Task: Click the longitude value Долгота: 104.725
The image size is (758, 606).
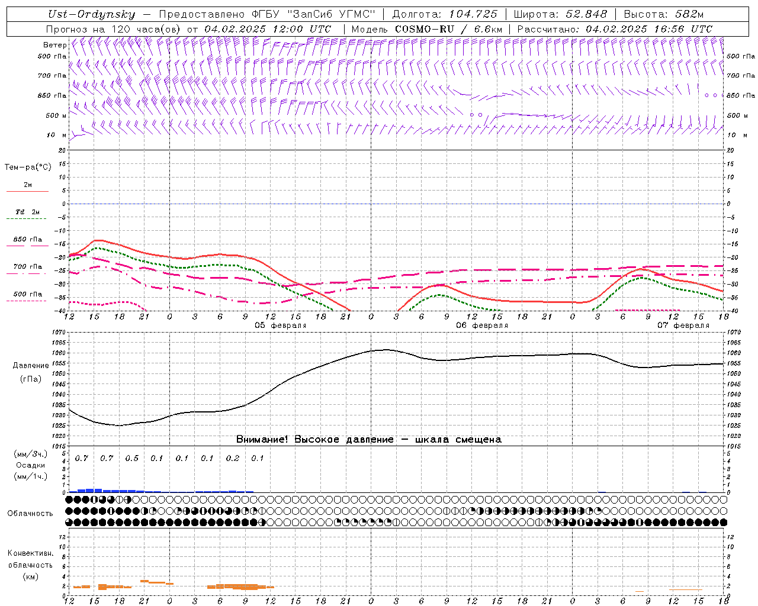Action: click(445, 15)
